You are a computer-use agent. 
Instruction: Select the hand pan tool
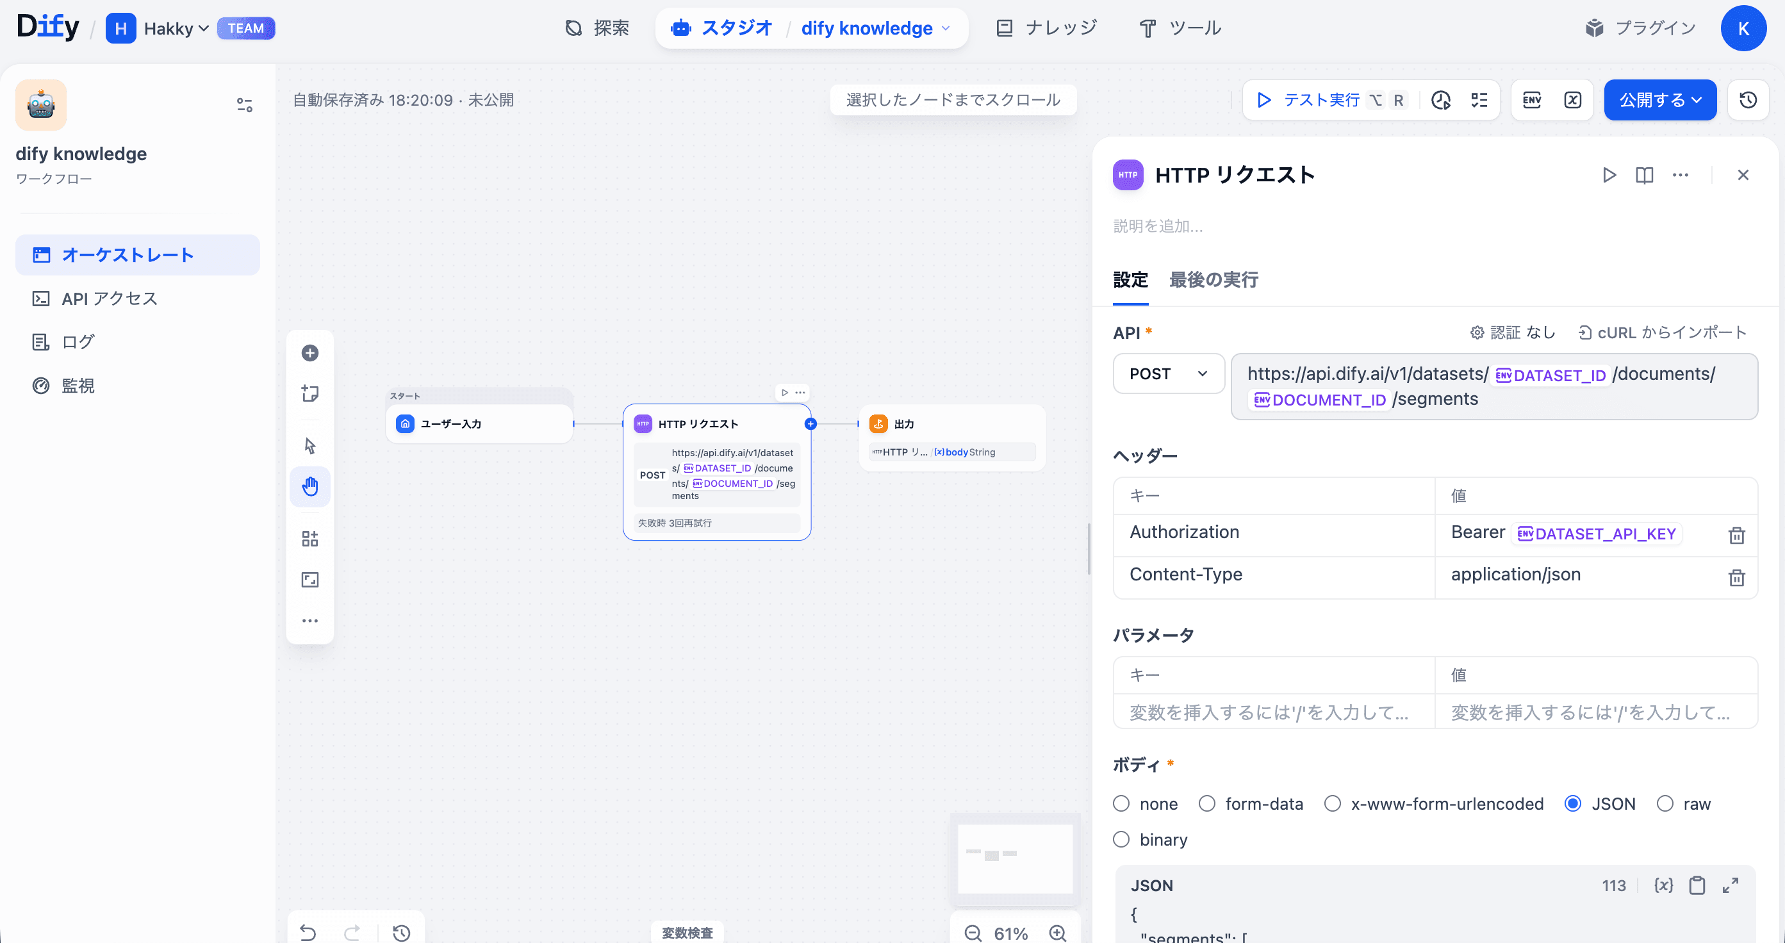click(309, 486)
